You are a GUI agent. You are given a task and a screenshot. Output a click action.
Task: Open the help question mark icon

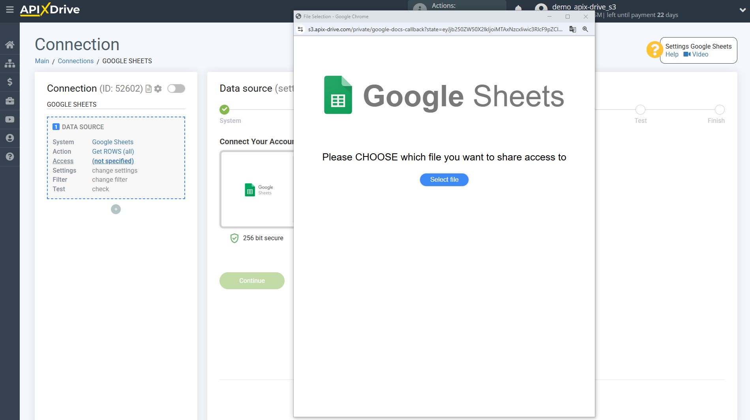pyautogui.click(x=10, y=157)
